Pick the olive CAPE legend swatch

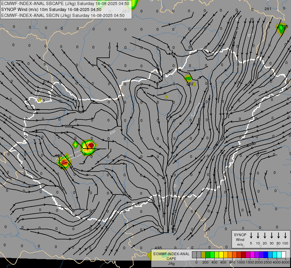click(203, 255)
